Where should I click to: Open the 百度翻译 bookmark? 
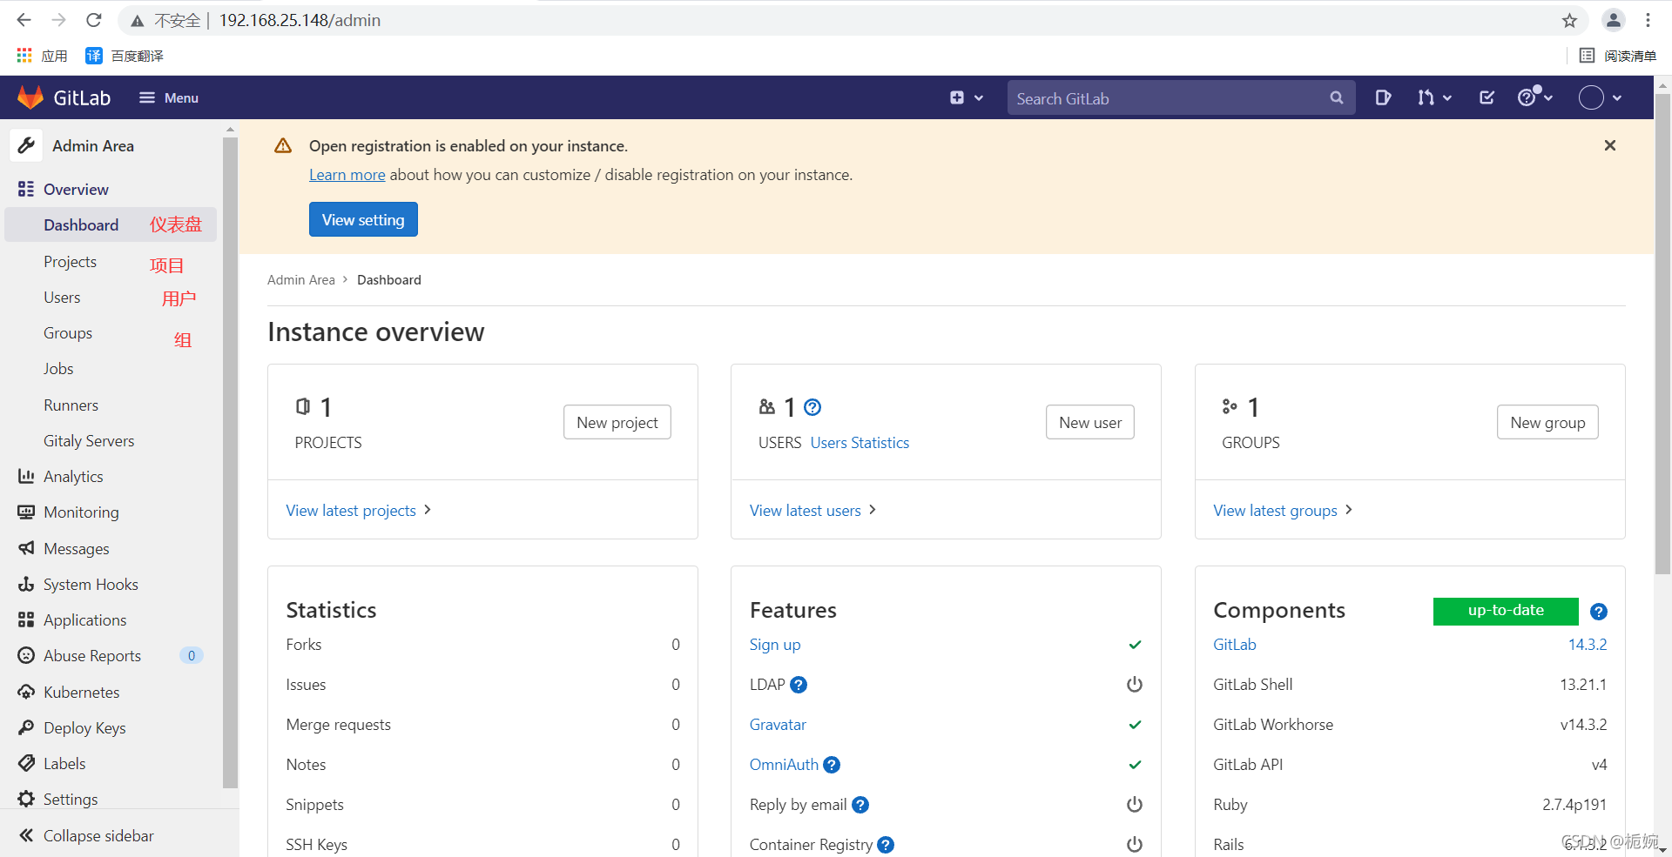point(125,56)
